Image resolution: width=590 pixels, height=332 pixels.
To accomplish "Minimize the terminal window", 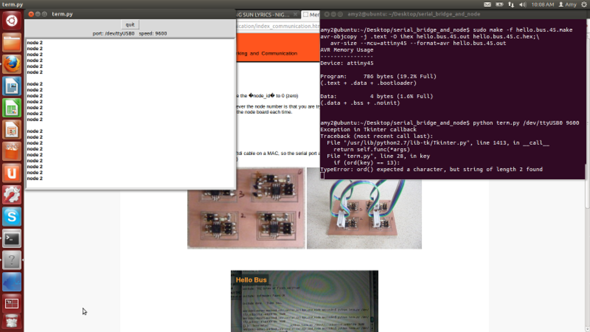I will [x=333, y=14].
